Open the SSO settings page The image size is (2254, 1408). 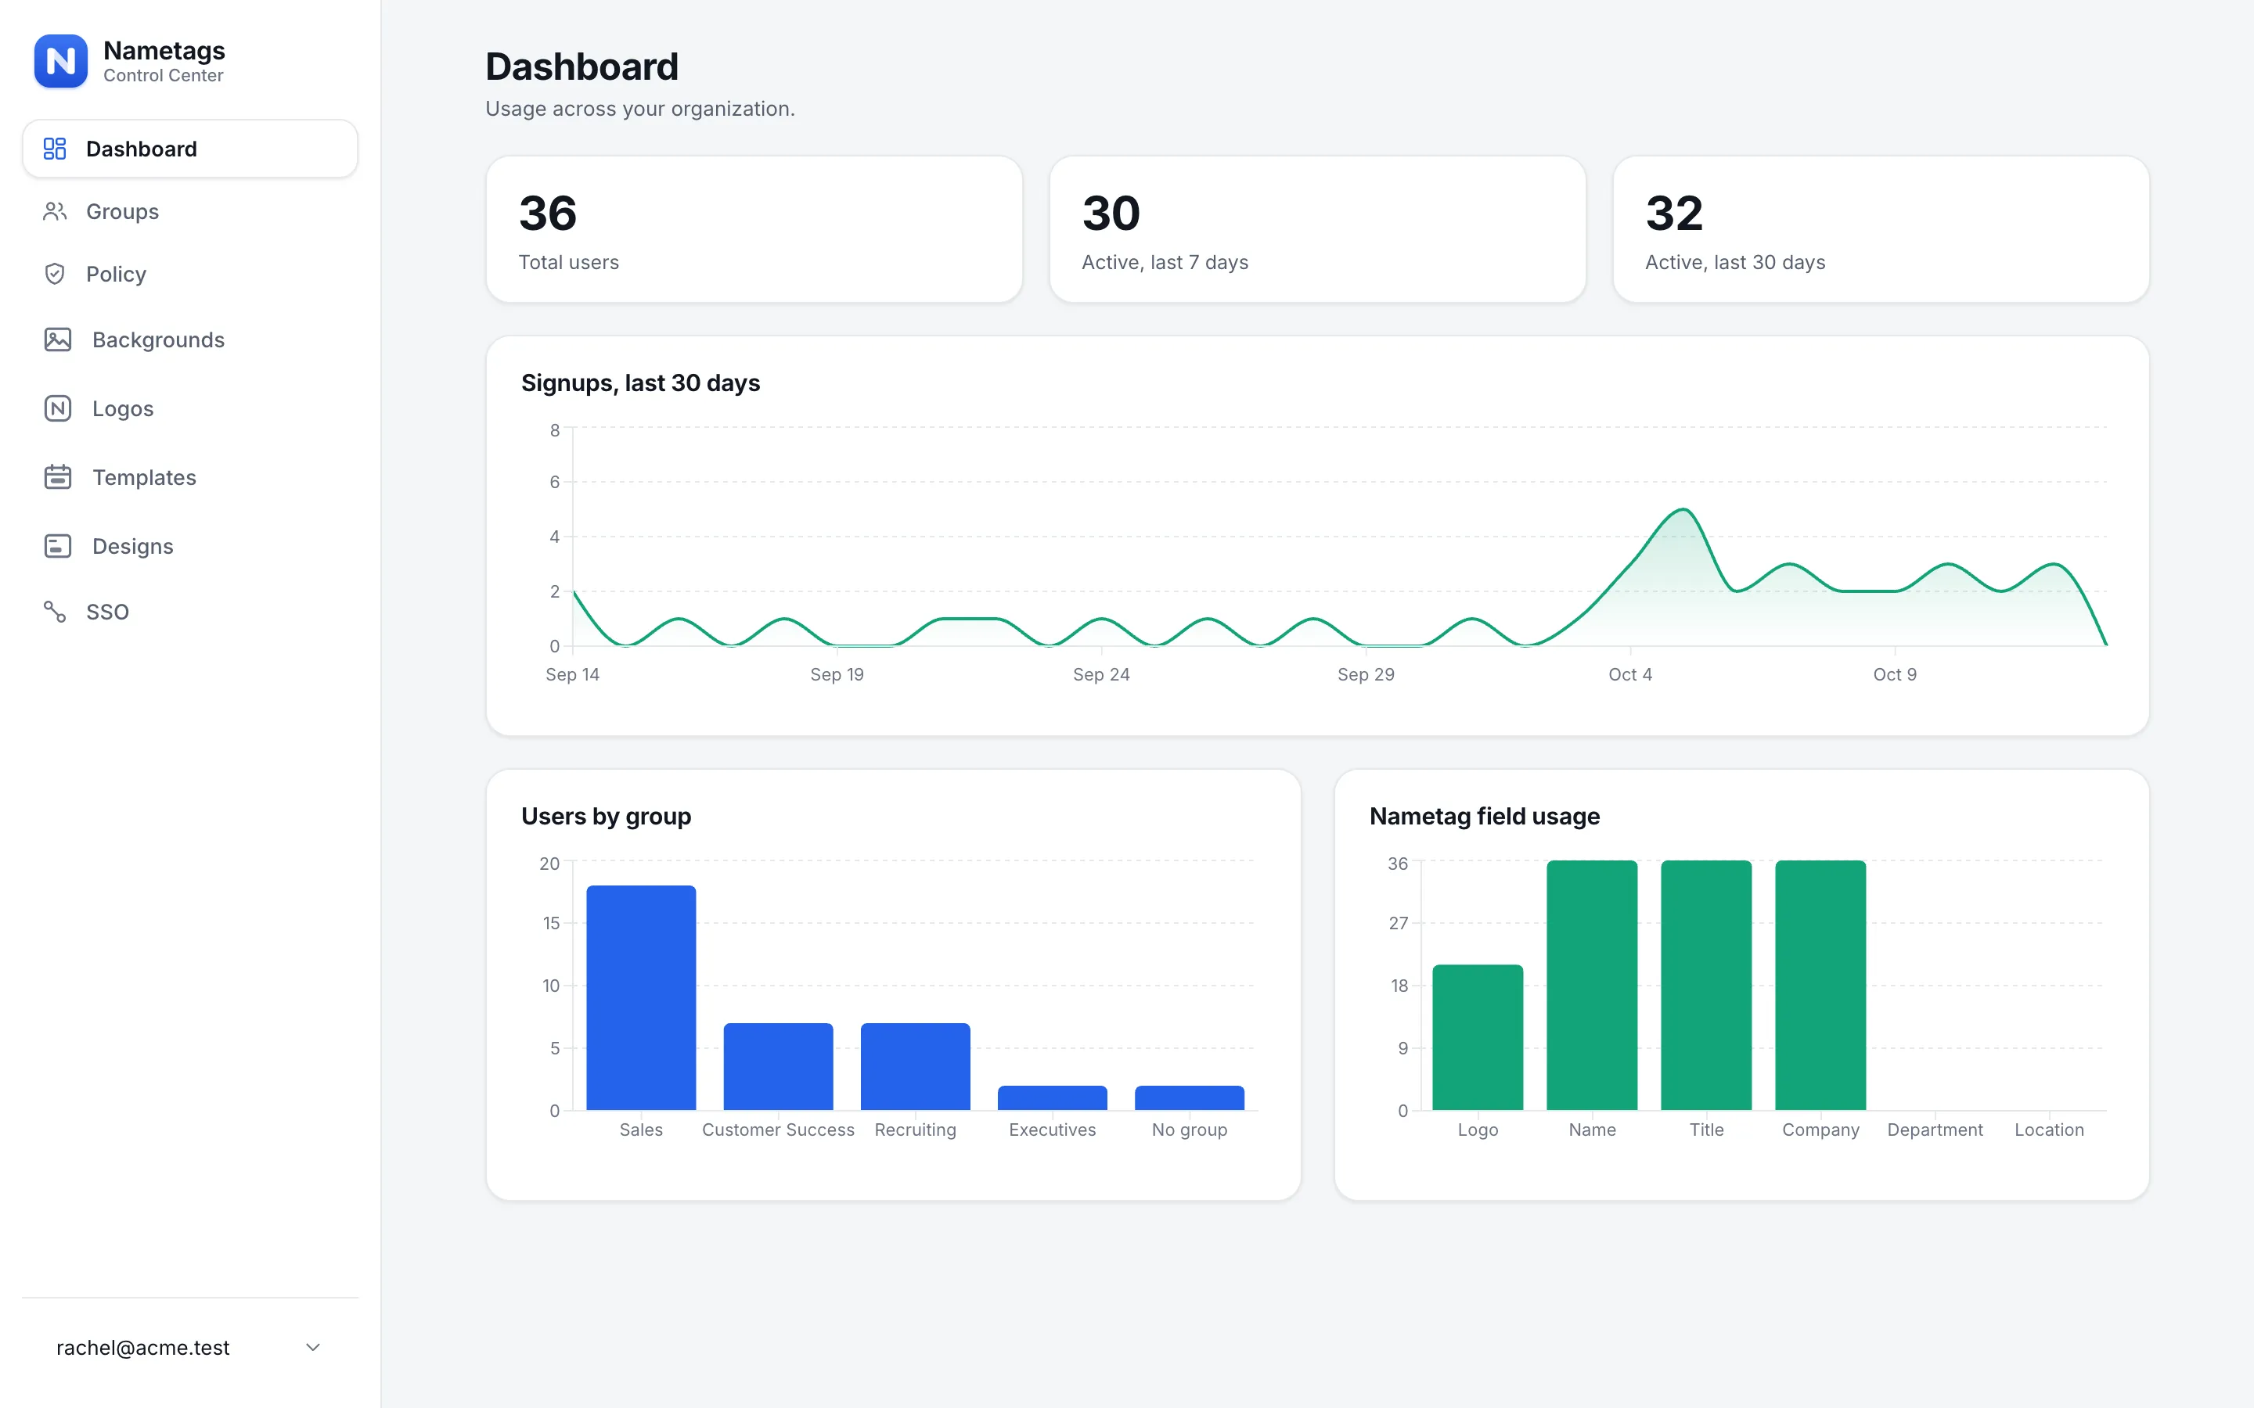tap(190, 612)
